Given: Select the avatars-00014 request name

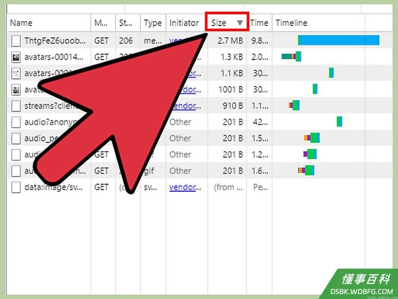Looking at the screenshot, I should (x=54, y=57).
